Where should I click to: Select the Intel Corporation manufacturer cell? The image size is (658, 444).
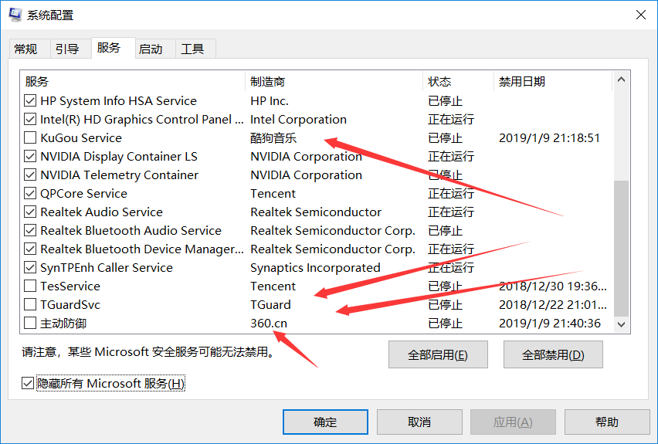coord(298,120)
